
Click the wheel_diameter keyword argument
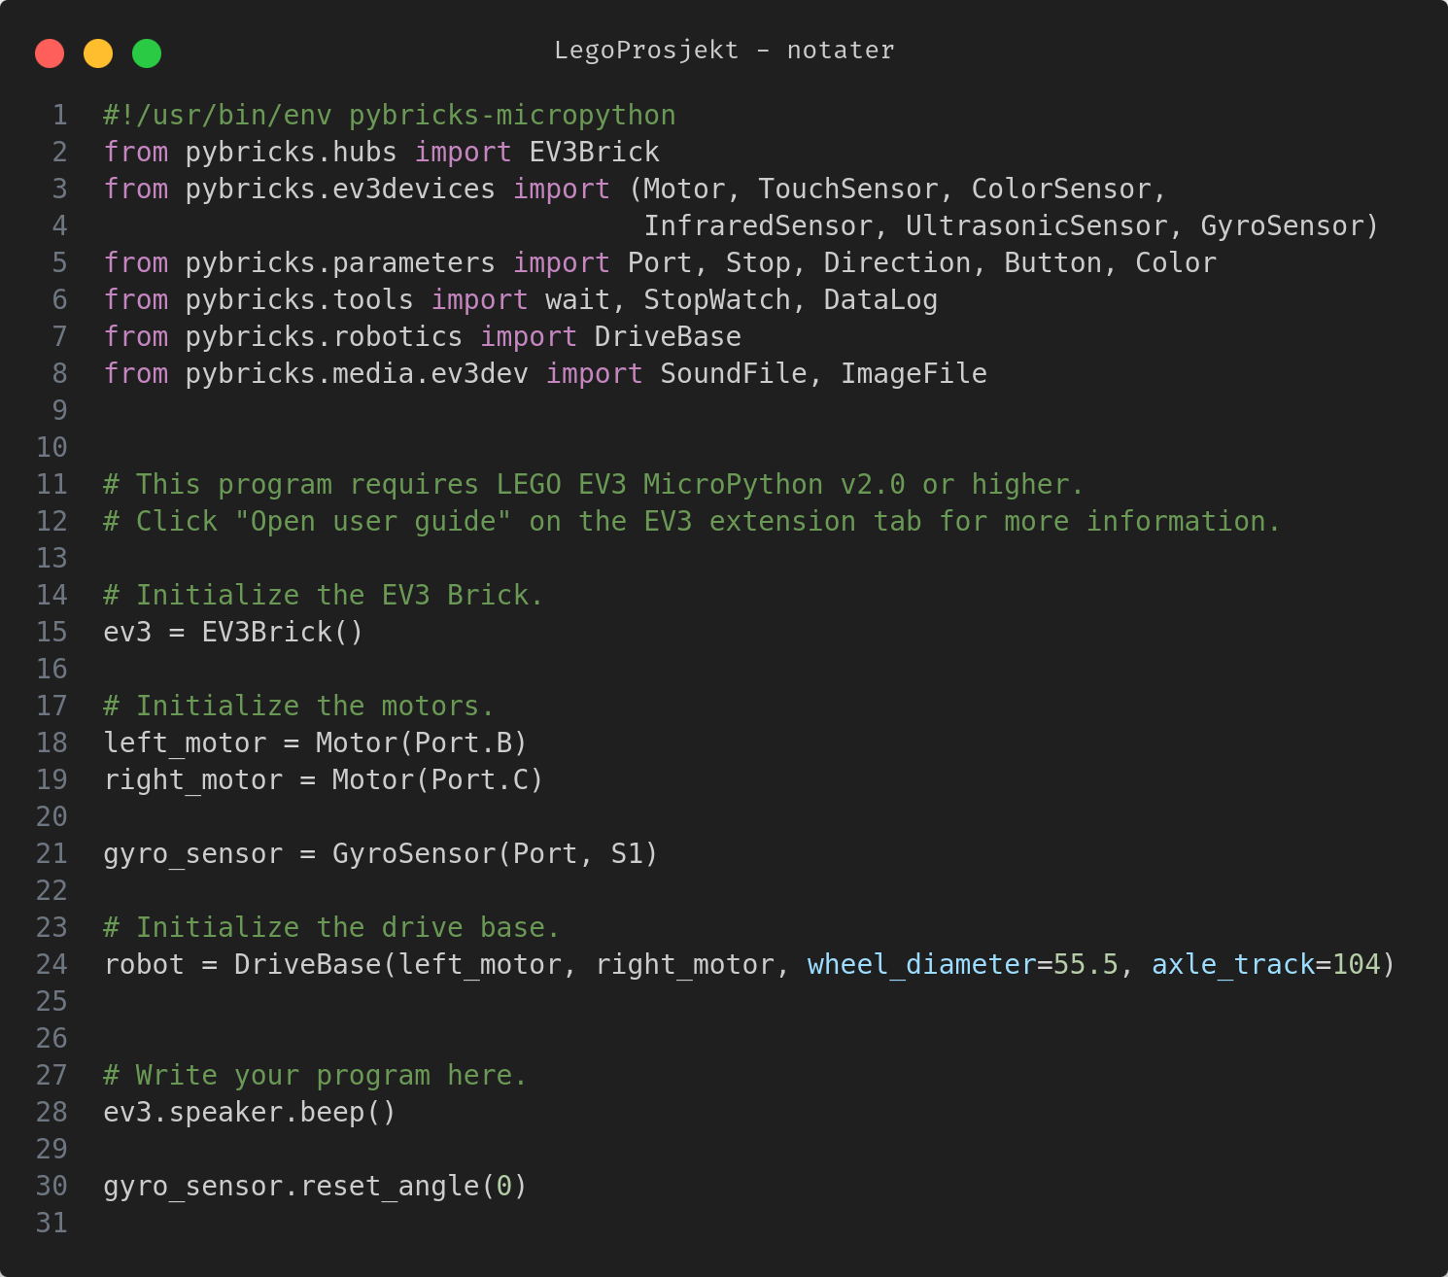click(921, 965)
